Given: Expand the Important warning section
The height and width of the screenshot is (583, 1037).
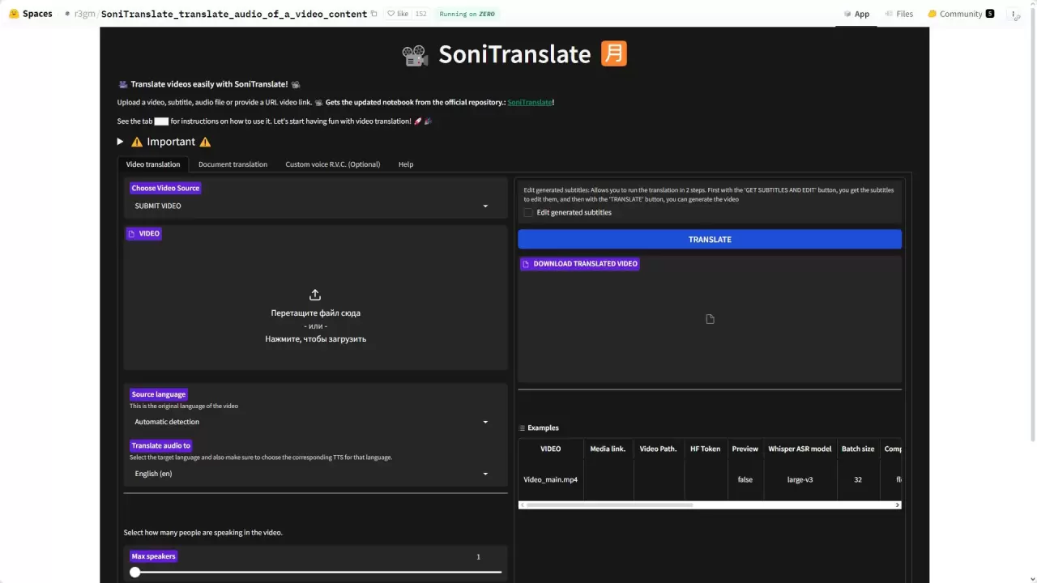Looking at the screenshot, I should pos(120,142).
